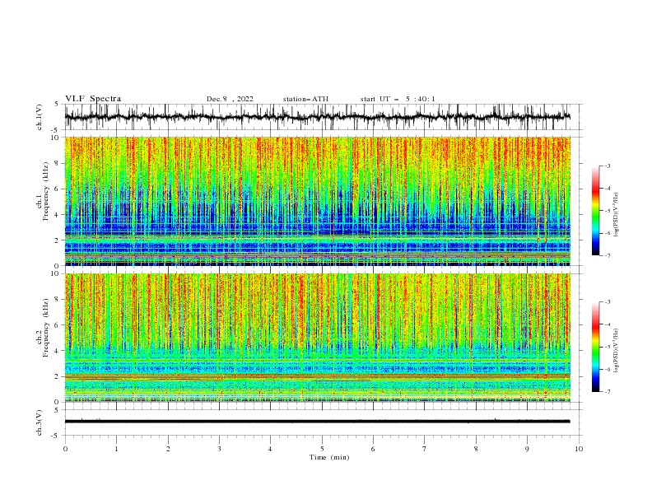
Task: Click the ch.1(V) waveform axis label
Action: (x=40, y=117)
